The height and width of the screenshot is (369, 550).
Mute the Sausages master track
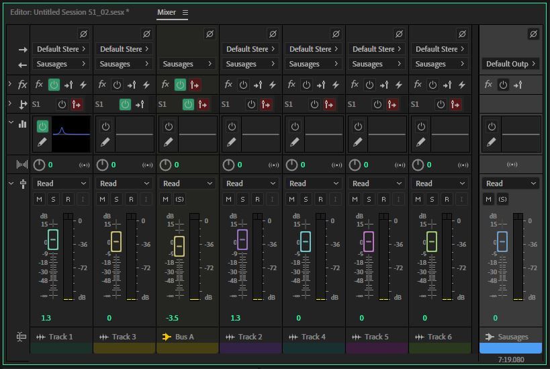[488, 200]
